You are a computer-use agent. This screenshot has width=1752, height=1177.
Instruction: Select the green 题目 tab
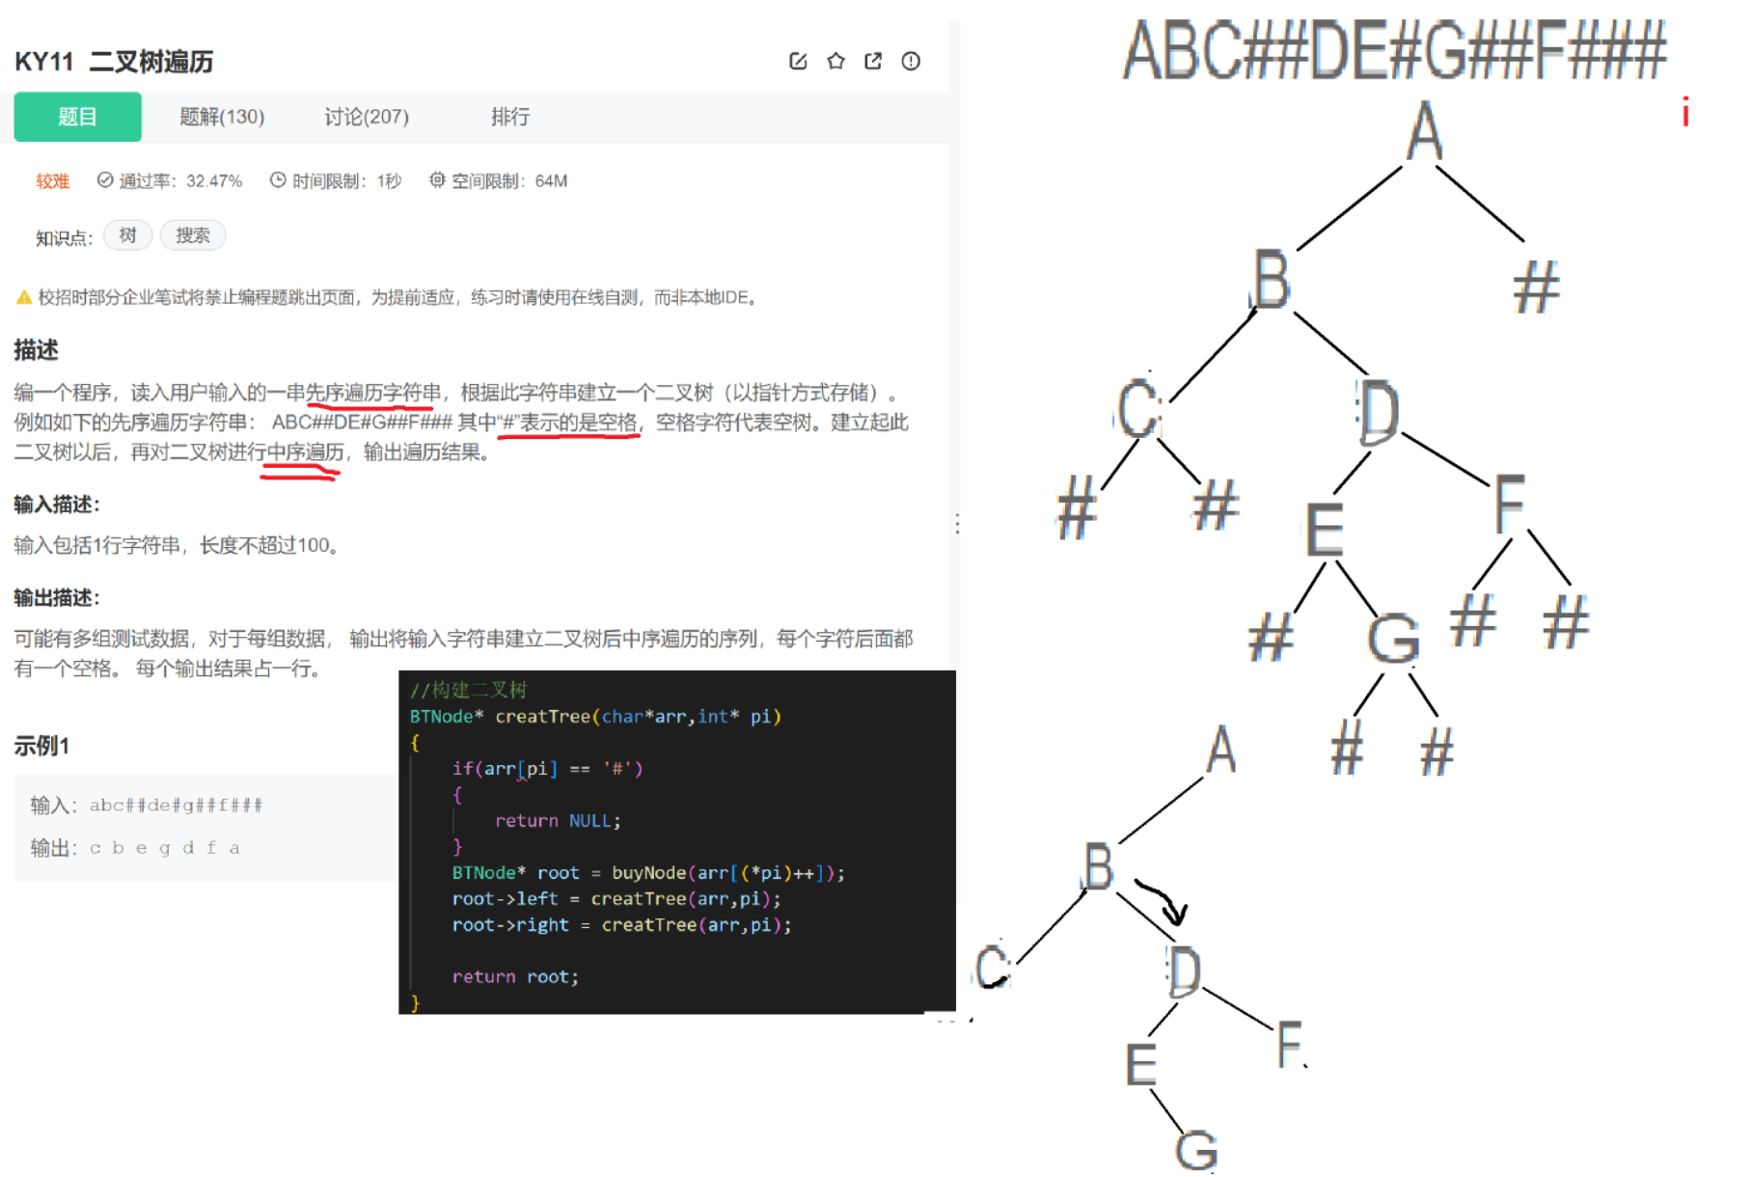tap(77, 117)
